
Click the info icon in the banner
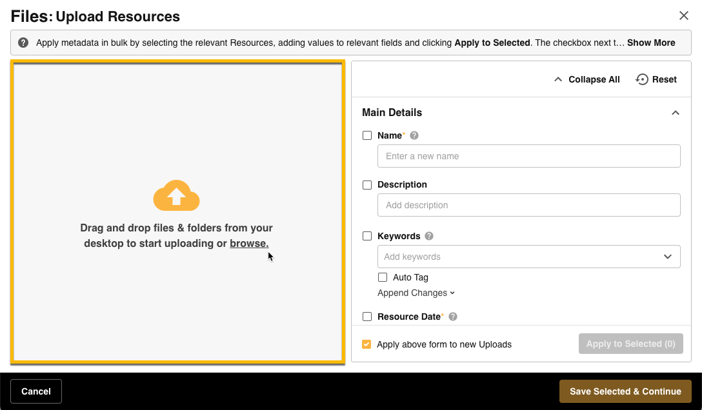23,43
